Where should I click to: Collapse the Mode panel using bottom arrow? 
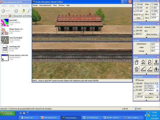pyautogui.click(x=146, y=74)
